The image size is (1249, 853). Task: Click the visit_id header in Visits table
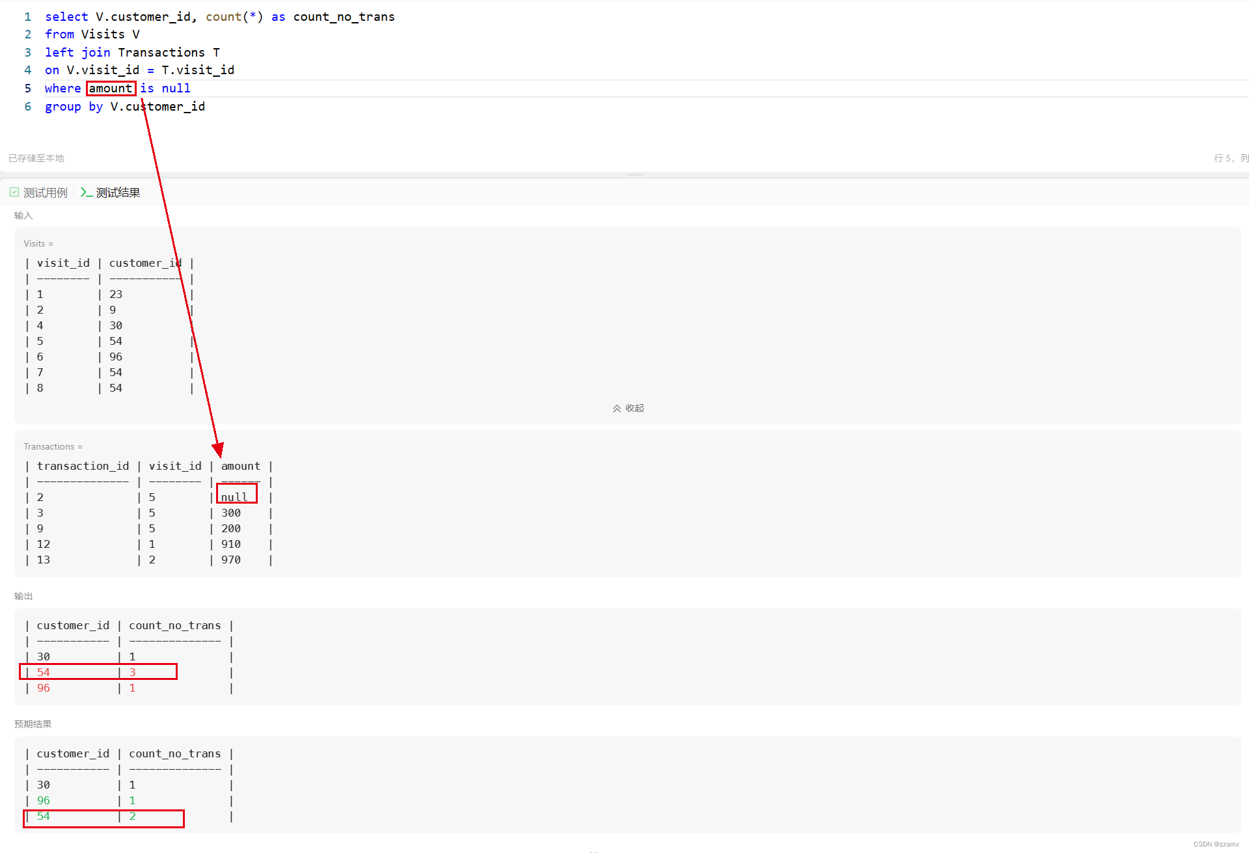point(63,263)
